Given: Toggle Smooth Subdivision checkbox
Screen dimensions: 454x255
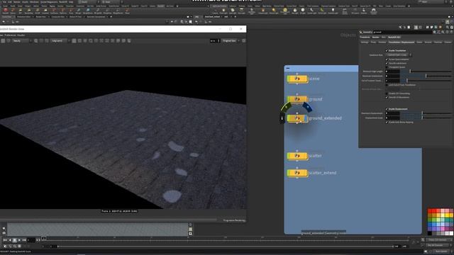Looking at the screenshot, I should click(x=387, y=63).
